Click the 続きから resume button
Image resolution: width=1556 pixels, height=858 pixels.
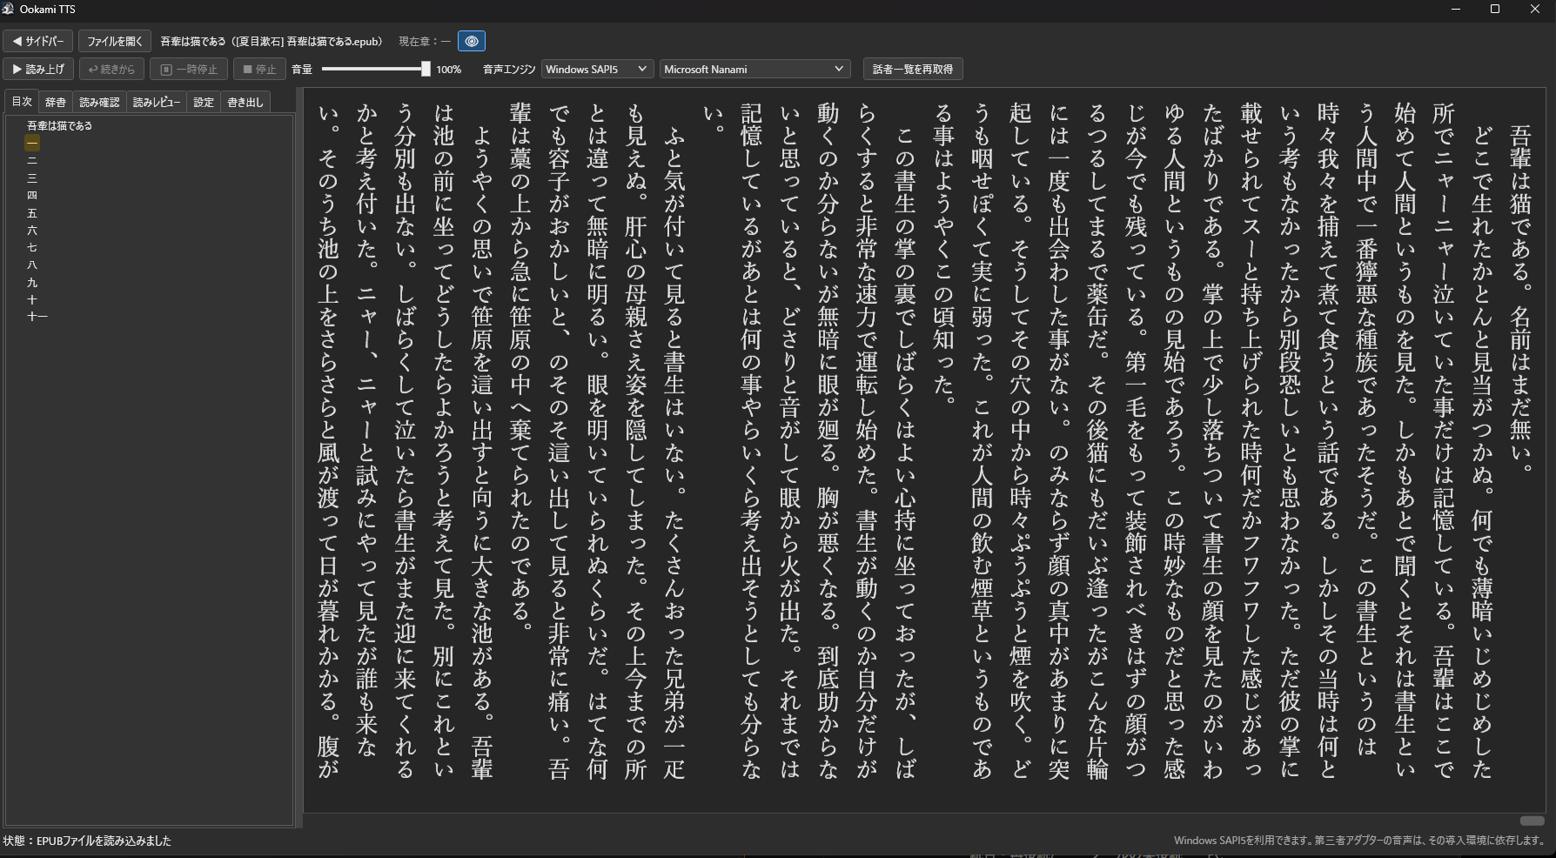[111, 69]
